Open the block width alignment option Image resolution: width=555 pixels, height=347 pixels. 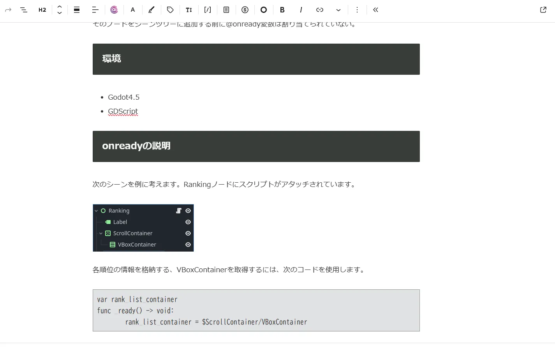tap(77, 10)
